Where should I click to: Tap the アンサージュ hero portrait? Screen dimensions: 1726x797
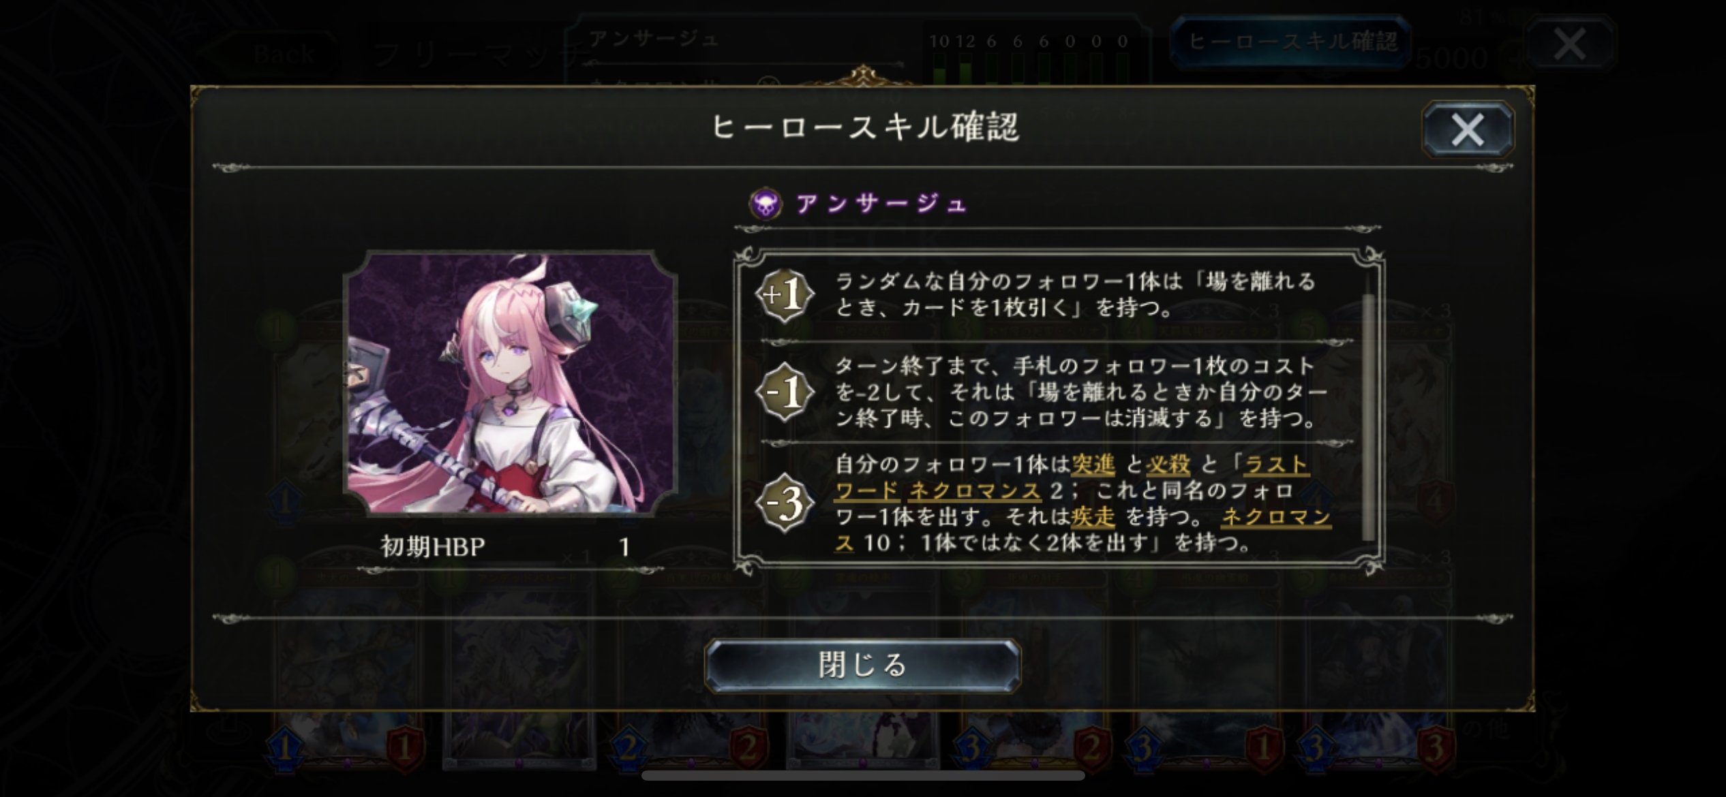point(511,383)
